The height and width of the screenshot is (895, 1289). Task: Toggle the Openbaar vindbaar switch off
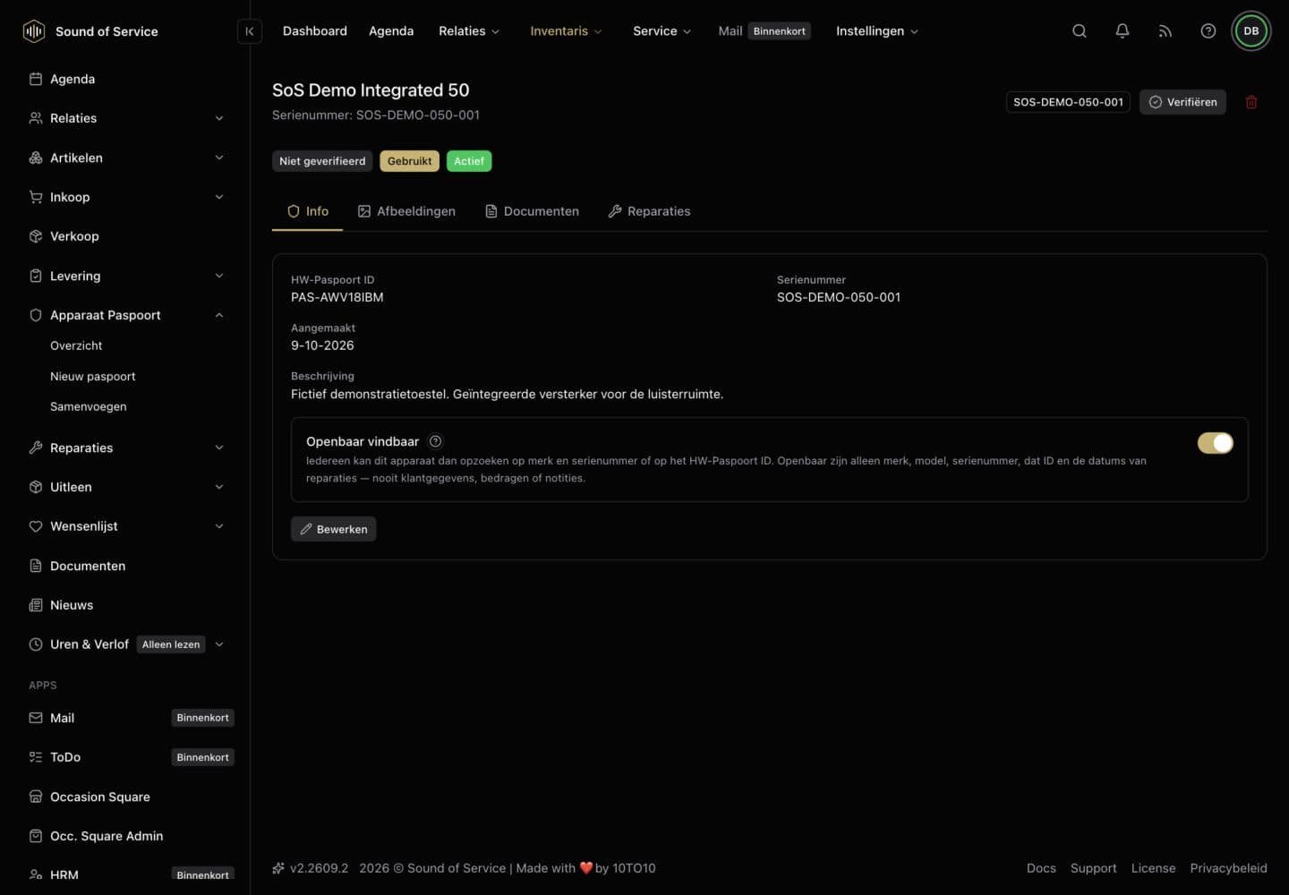1216,443
